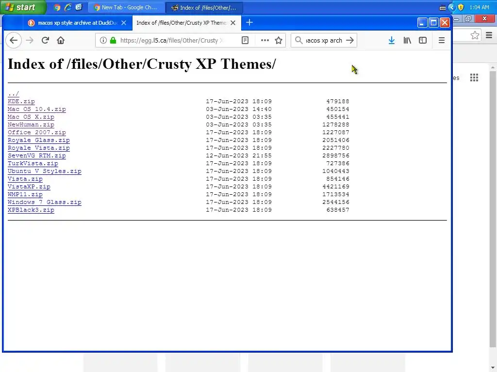This screenshot has height=372, width=497.
Task: Download TurkVista.zip
Action: pyautogui.click(x=33, y=163)
